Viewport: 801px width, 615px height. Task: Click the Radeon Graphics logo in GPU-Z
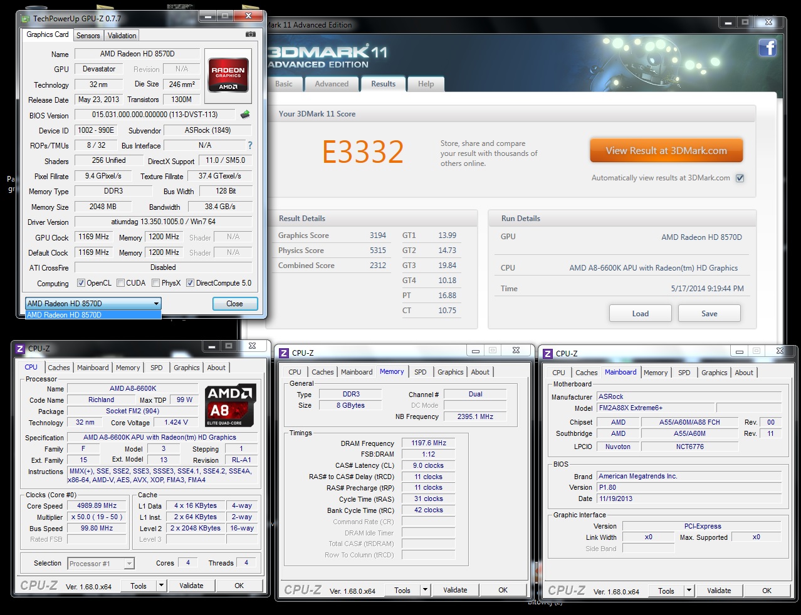(x=228, y=76)
